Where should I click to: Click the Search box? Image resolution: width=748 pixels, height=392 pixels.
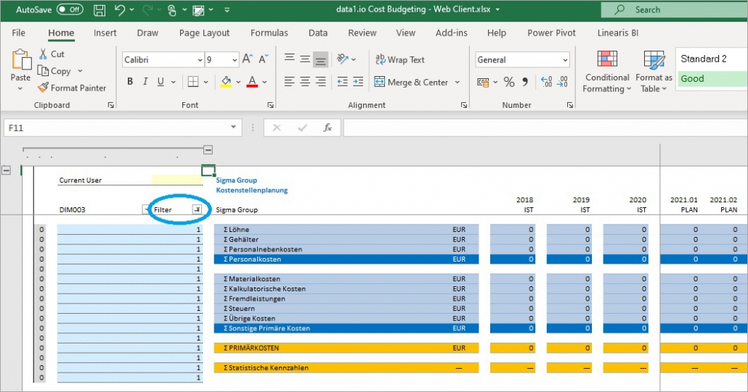pos(675,9)
